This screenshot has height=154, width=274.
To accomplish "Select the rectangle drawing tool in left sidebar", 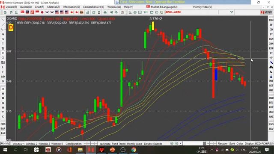I will (3, 53).
